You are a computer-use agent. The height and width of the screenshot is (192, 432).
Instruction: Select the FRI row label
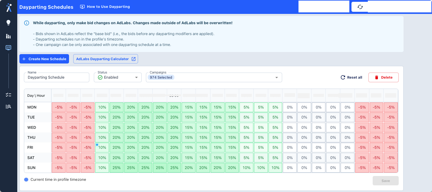(x=30, y=148)
